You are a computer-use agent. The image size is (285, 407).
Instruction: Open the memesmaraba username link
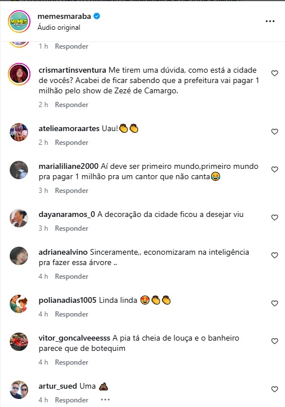(64, 16)
